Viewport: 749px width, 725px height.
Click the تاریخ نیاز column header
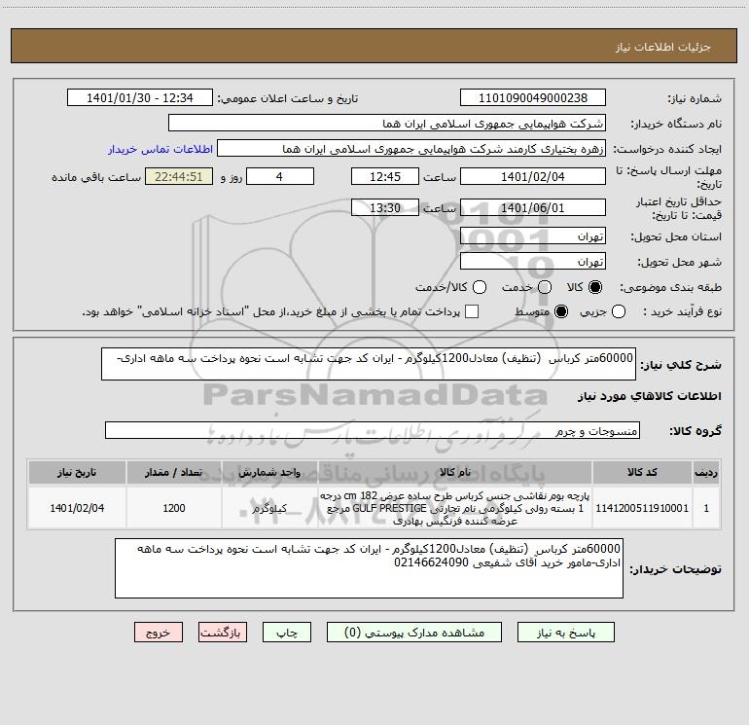point(77,472)
